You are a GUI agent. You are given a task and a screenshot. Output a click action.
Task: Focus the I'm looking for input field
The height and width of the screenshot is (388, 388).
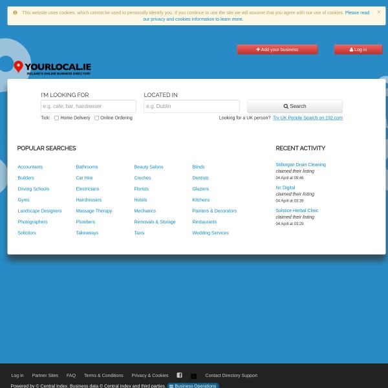tap(89, 106)
